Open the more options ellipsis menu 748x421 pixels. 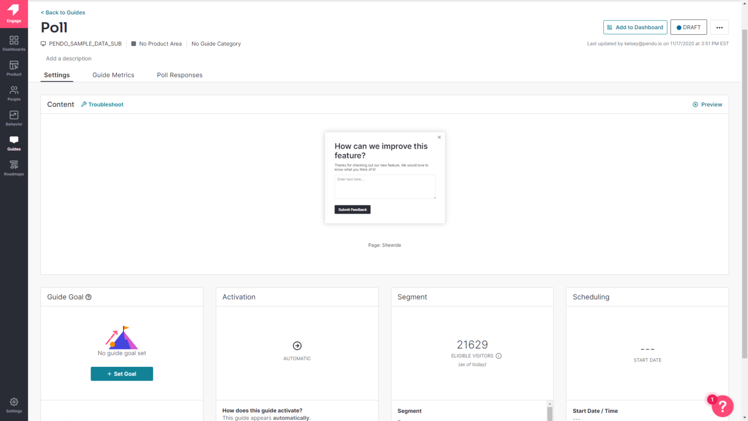click(719, 27)
